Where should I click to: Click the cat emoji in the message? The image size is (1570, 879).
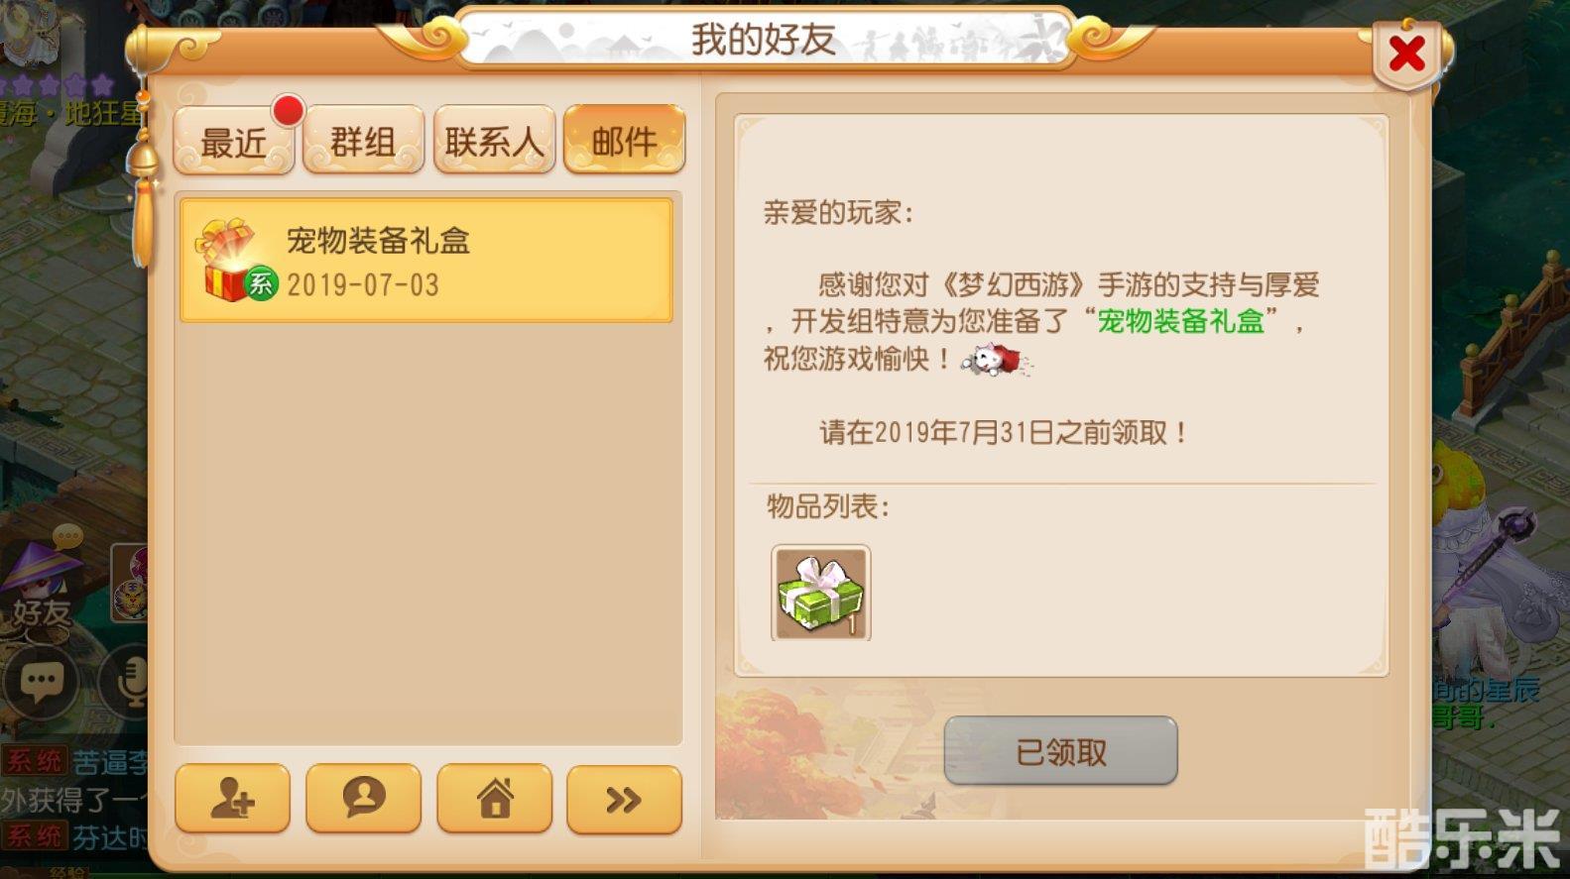tap(996, 359)
